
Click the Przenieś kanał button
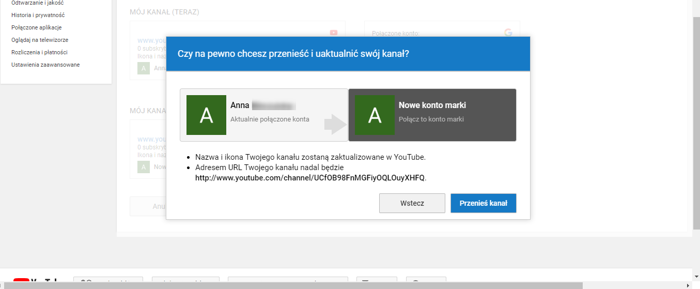coord(484,203)
